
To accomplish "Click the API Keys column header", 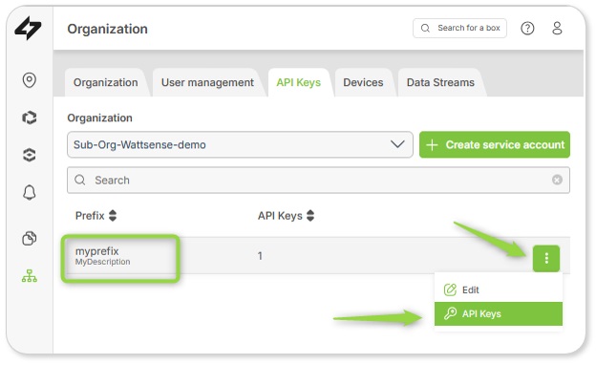I will [280, 216].
